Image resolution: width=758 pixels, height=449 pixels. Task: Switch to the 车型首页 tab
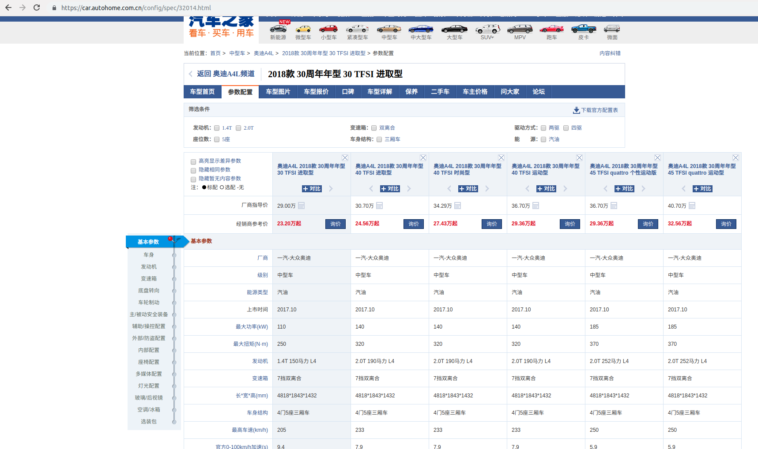pos(202,92)
